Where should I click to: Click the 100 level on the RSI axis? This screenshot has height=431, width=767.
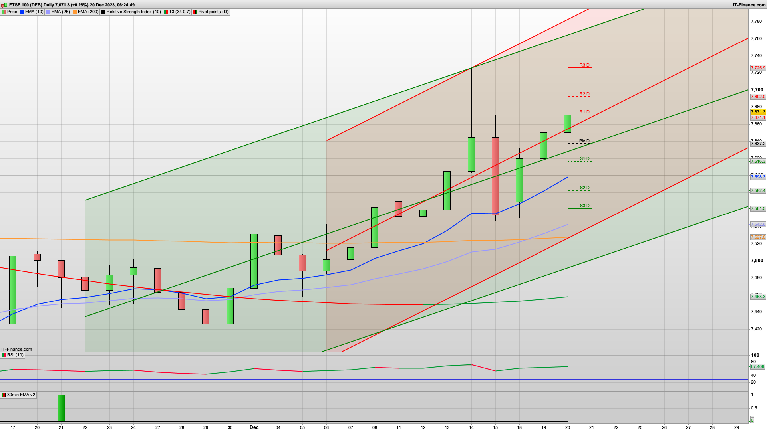coord(755,355)
